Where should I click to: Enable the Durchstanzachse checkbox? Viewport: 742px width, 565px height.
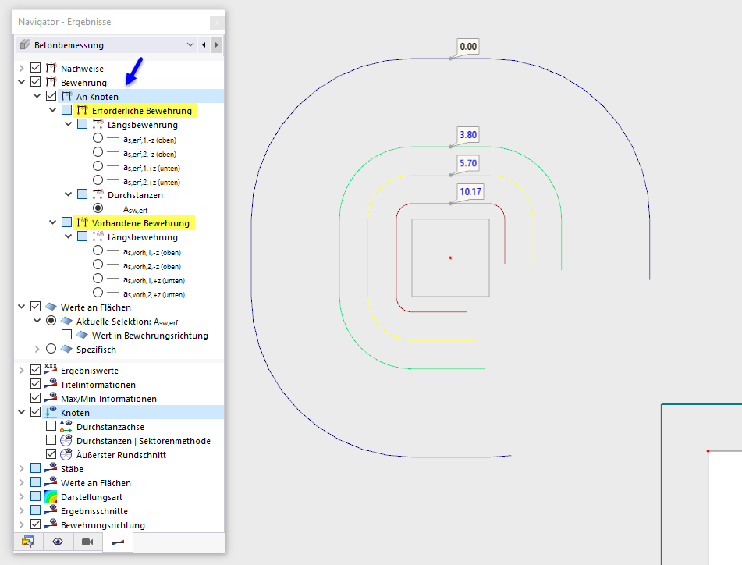coord(51,426)
